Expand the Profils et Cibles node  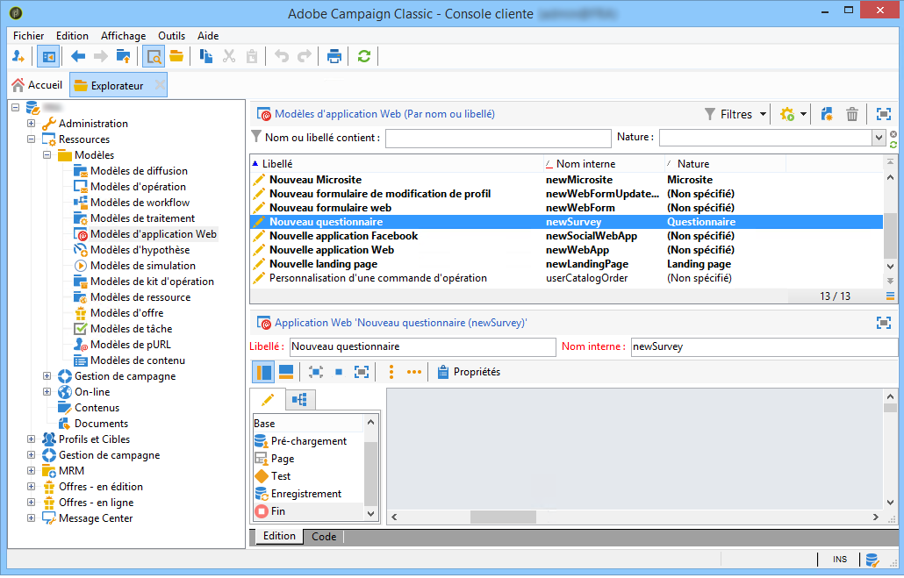[x=31, y=439]
